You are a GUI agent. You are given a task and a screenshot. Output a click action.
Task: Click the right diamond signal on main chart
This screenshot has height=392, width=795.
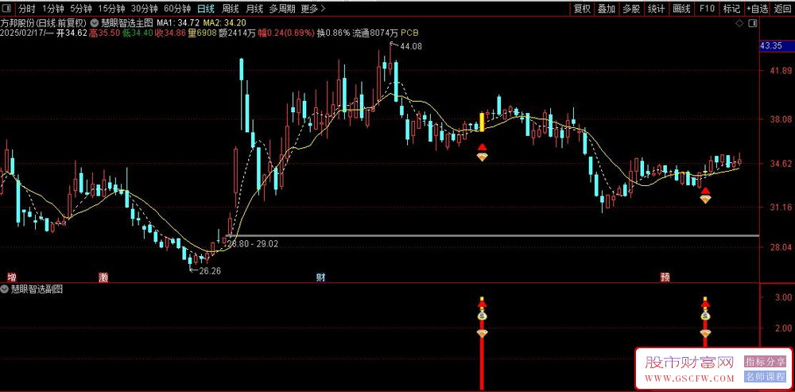coord(705,200)
